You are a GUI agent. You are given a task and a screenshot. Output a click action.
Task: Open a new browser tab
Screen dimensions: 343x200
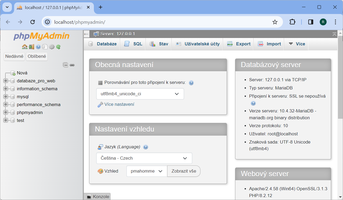(100, 7)
